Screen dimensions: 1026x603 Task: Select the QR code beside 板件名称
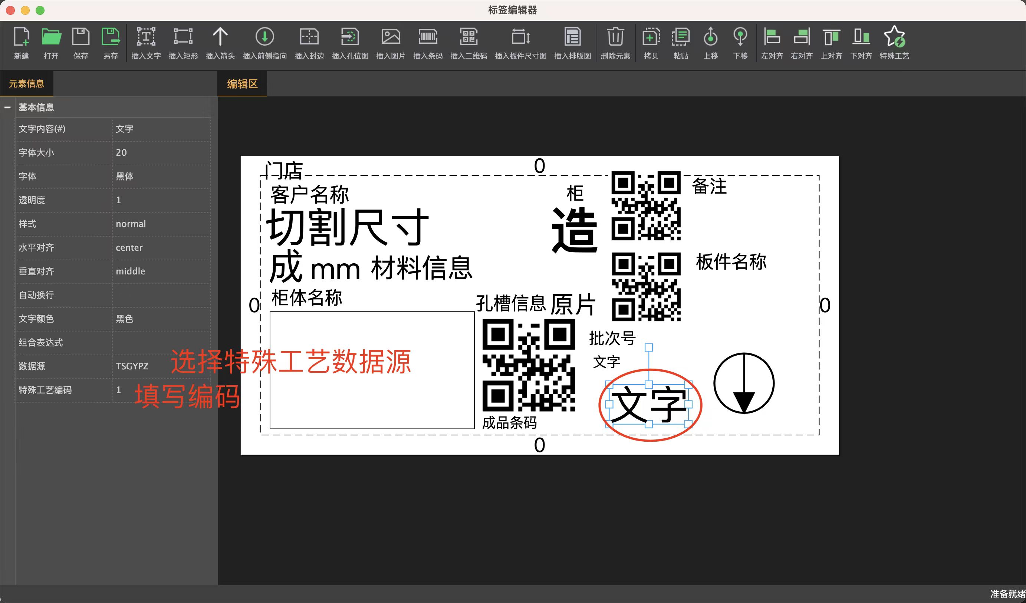646,287
